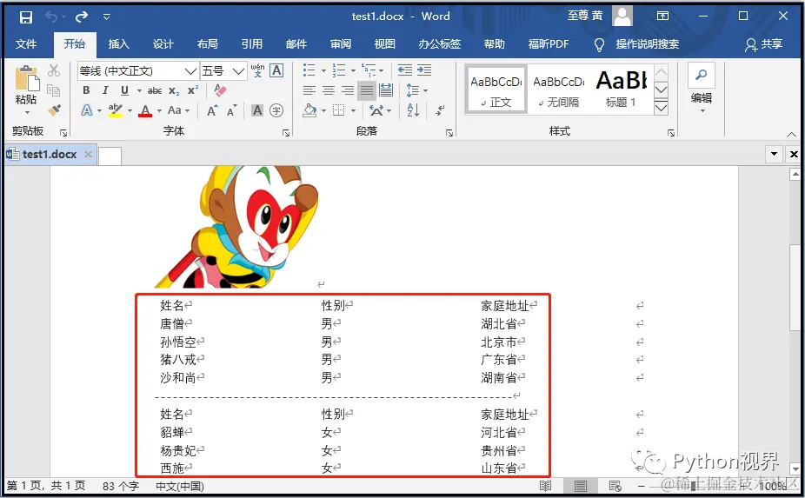The width and height of the screenshot is (805, 498).
Task: Click Shading paint bucket icon
Action: coord(309,110)
